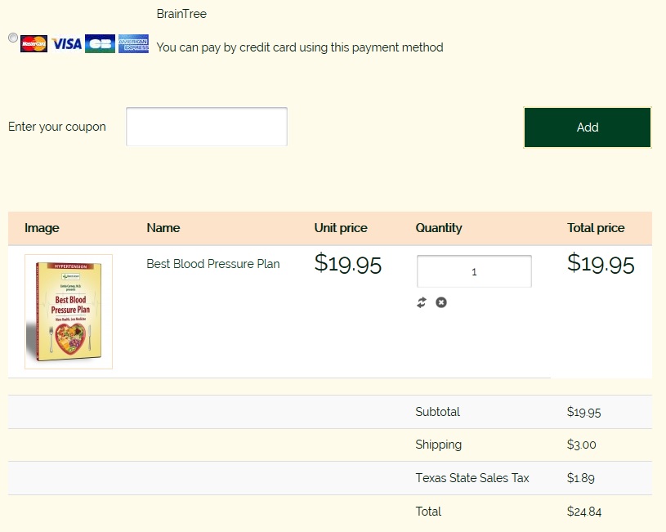
Task: Click the quantity input box
Action: pyautogui.click(x=474, y=271)
